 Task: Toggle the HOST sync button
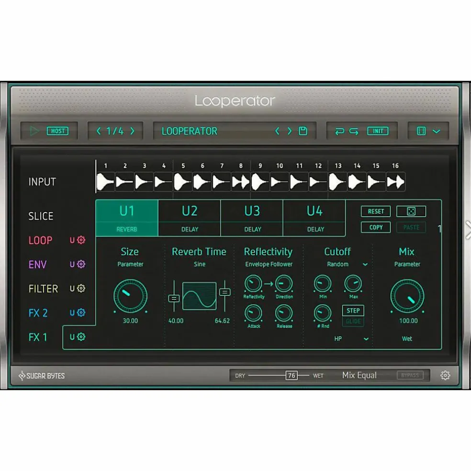[x=57, y=131]
